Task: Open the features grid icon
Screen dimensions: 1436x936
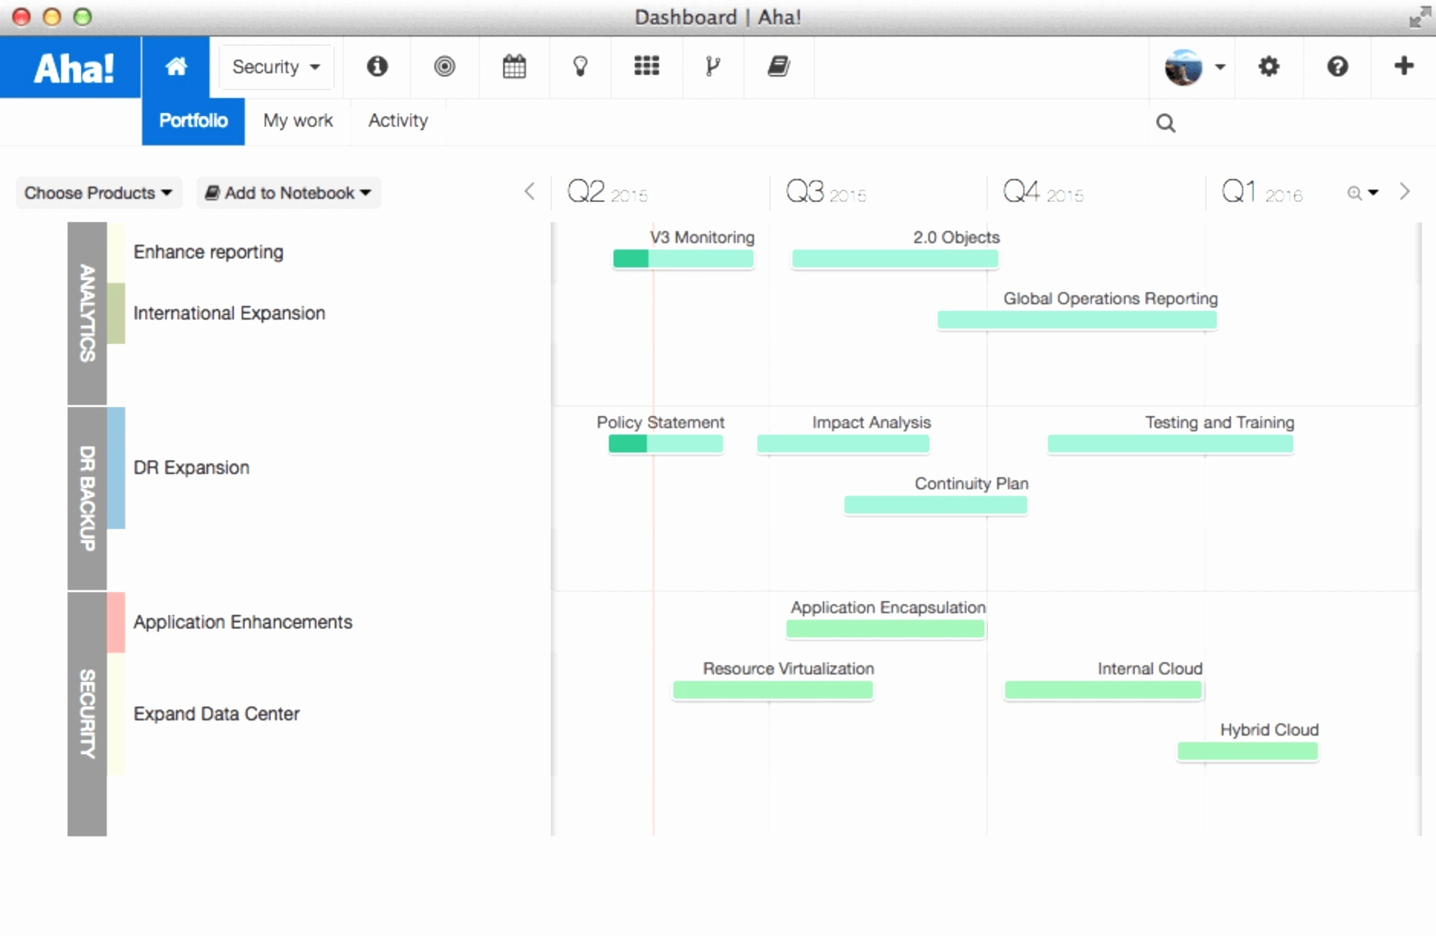Action: coord(646,67)
